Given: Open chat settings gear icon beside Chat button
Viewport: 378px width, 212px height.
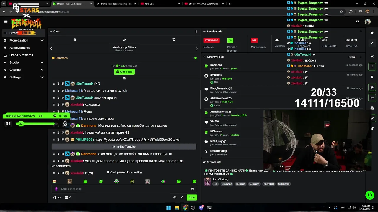Looking at the screenshot, I should click(x=182, y=198).
